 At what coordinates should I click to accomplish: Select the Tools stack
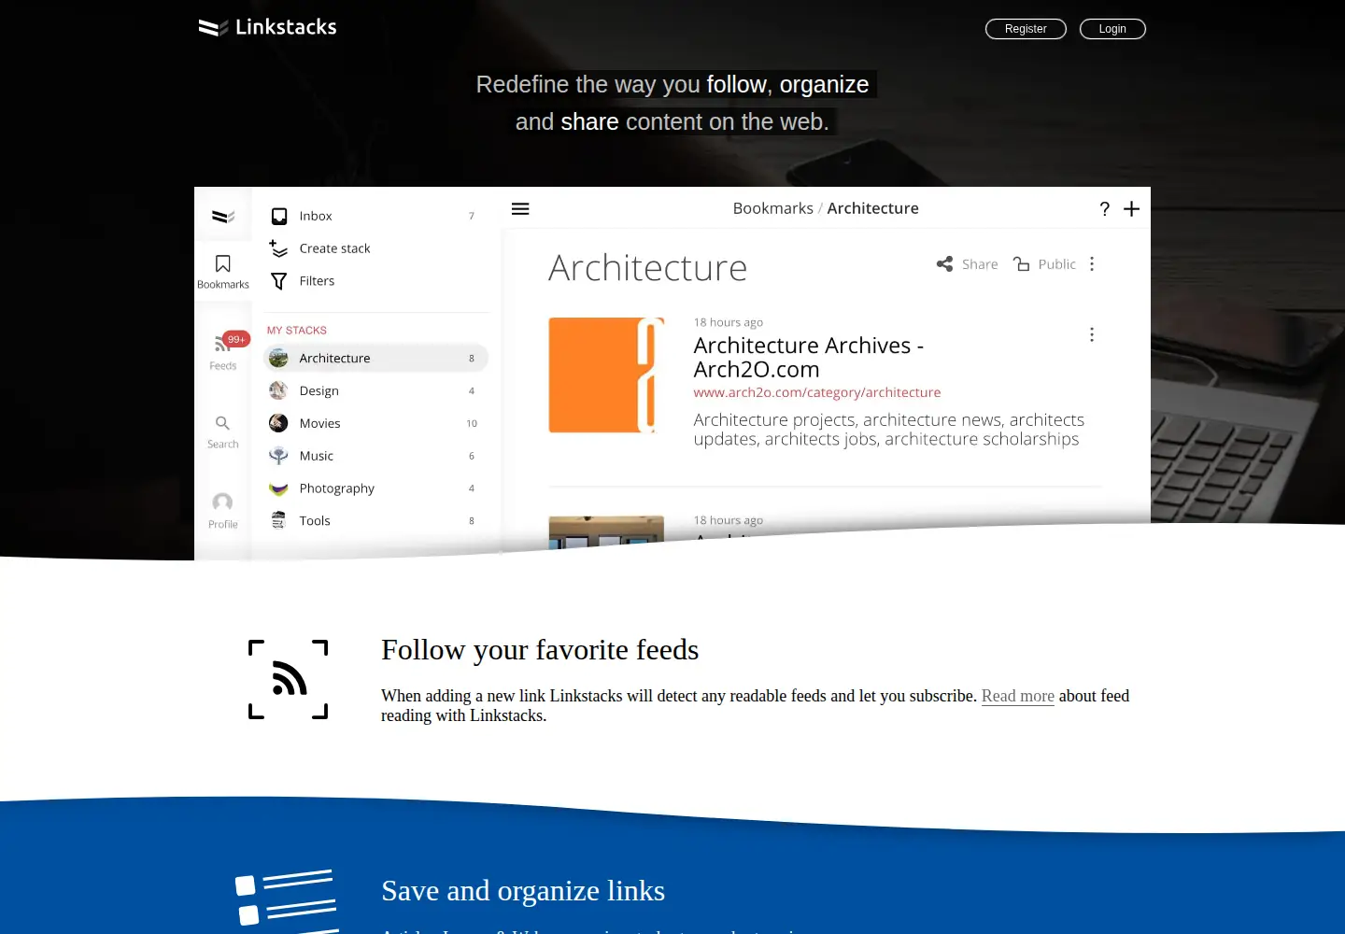(x=376, y=521)
